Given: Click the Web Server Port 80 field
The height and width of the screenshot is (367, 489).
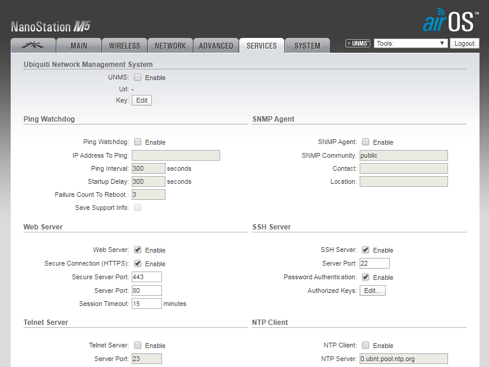Looking at the screenshot, I should (x=147, y=291).
